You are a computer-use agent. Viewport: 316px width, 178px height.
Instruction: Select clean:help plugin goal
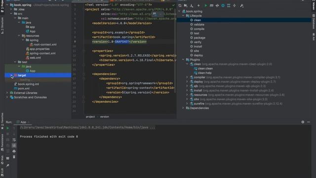point(204,73)
